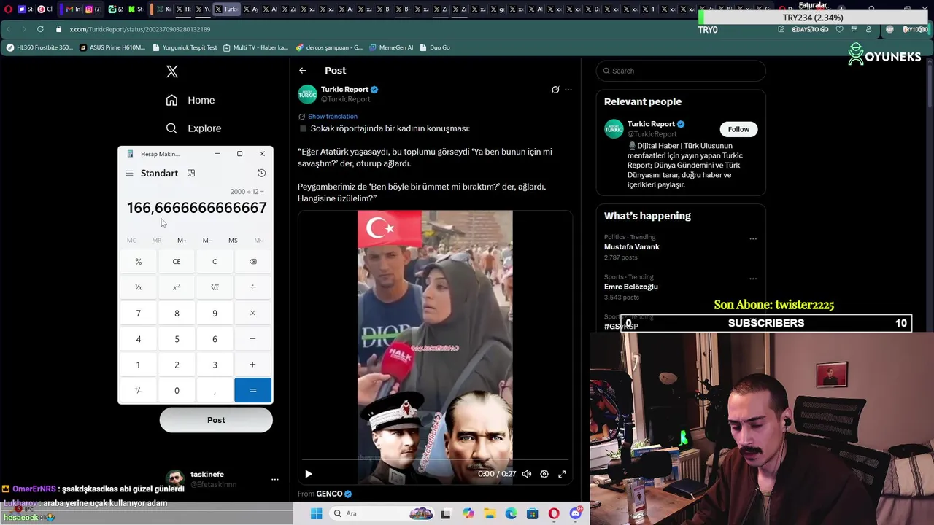The height and width of the screenshot is (525, 934).
Task: Click the video progress bar
Action: pos(435,460)
